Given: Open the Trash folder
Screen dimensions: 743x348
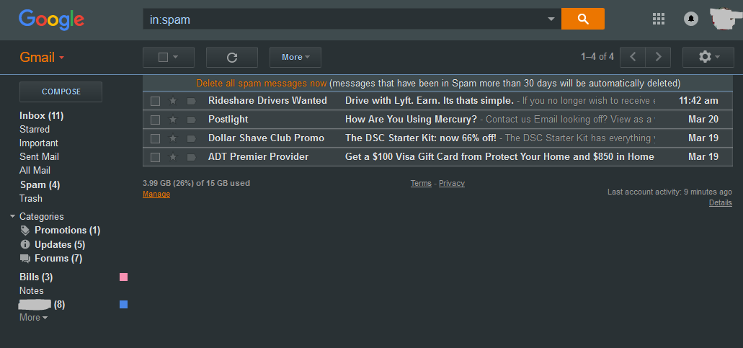Looking at the screenshot, I should click(31, 198).
